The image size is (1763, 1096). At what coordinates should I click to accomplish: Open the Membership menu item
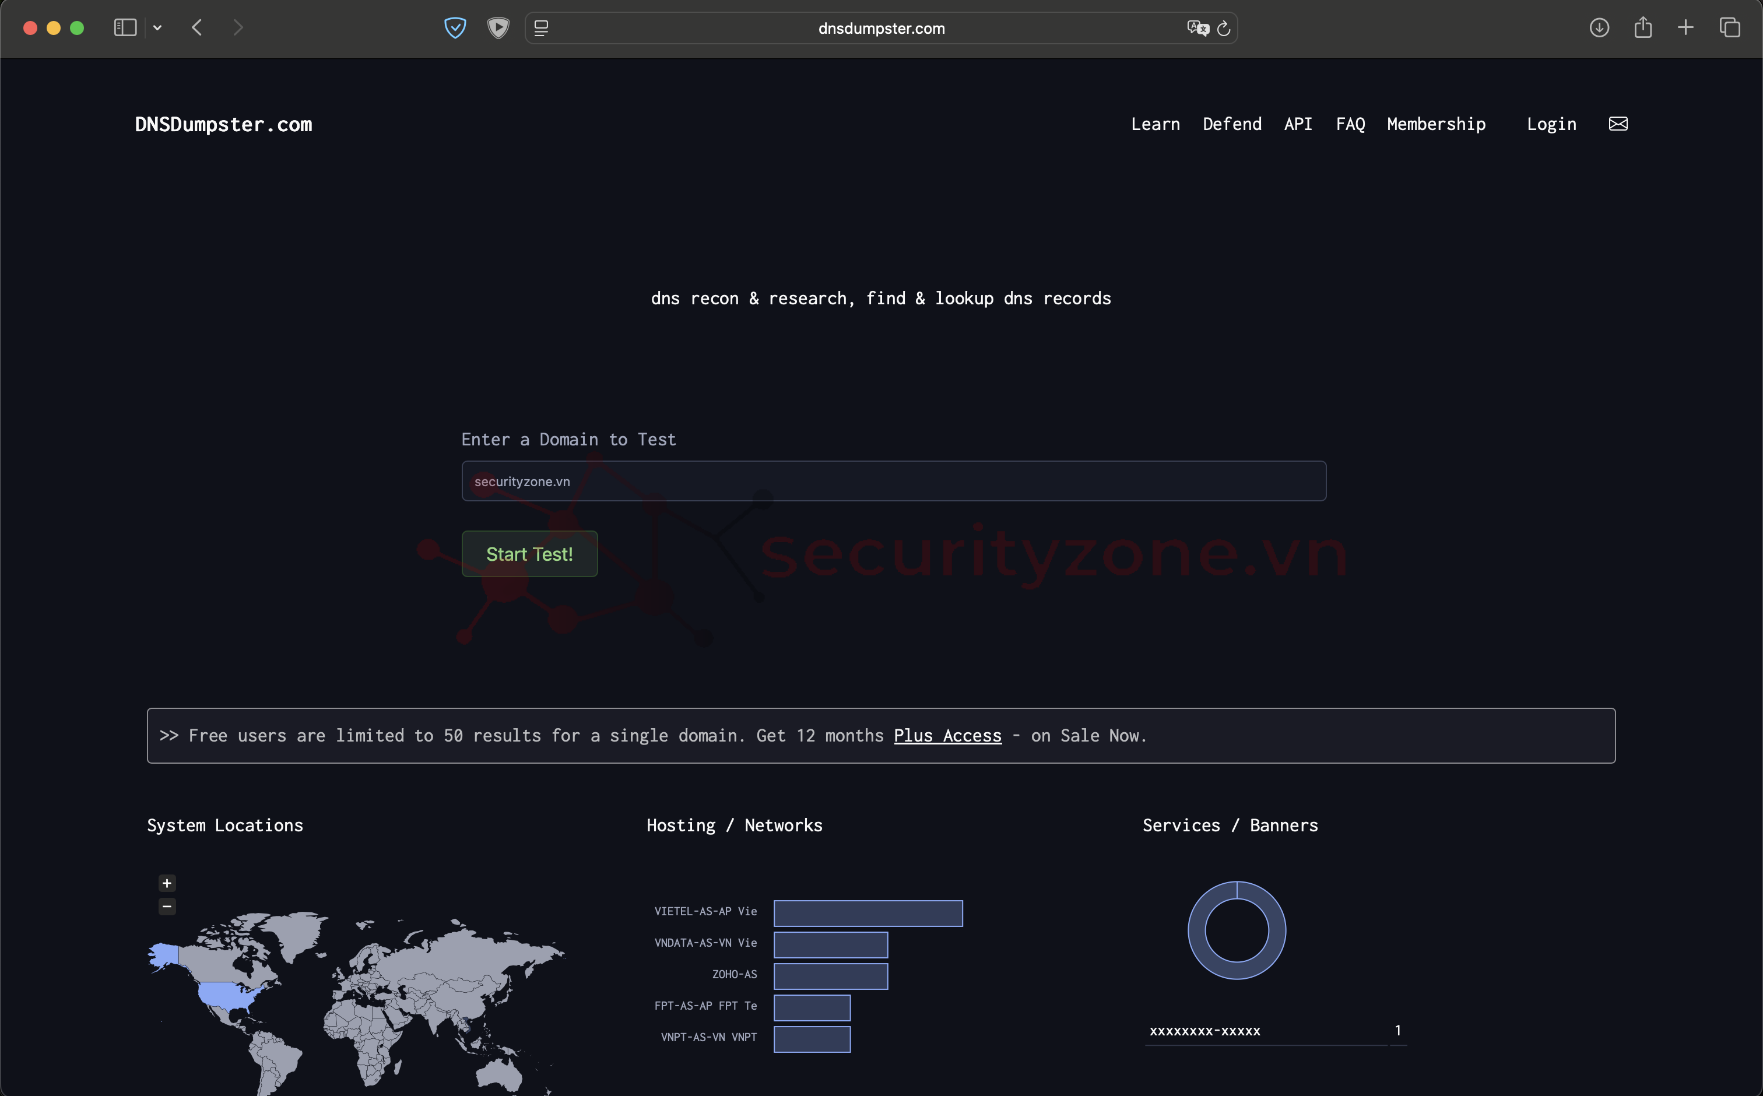click(1437, 124)
